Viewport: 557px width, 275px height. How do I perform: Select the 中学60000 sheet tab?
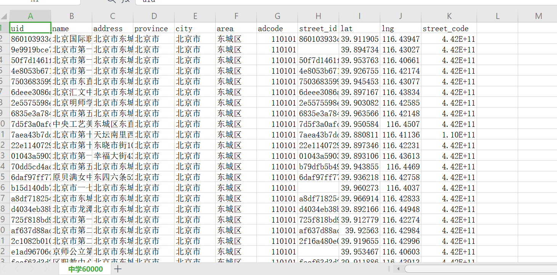[85, 269]
